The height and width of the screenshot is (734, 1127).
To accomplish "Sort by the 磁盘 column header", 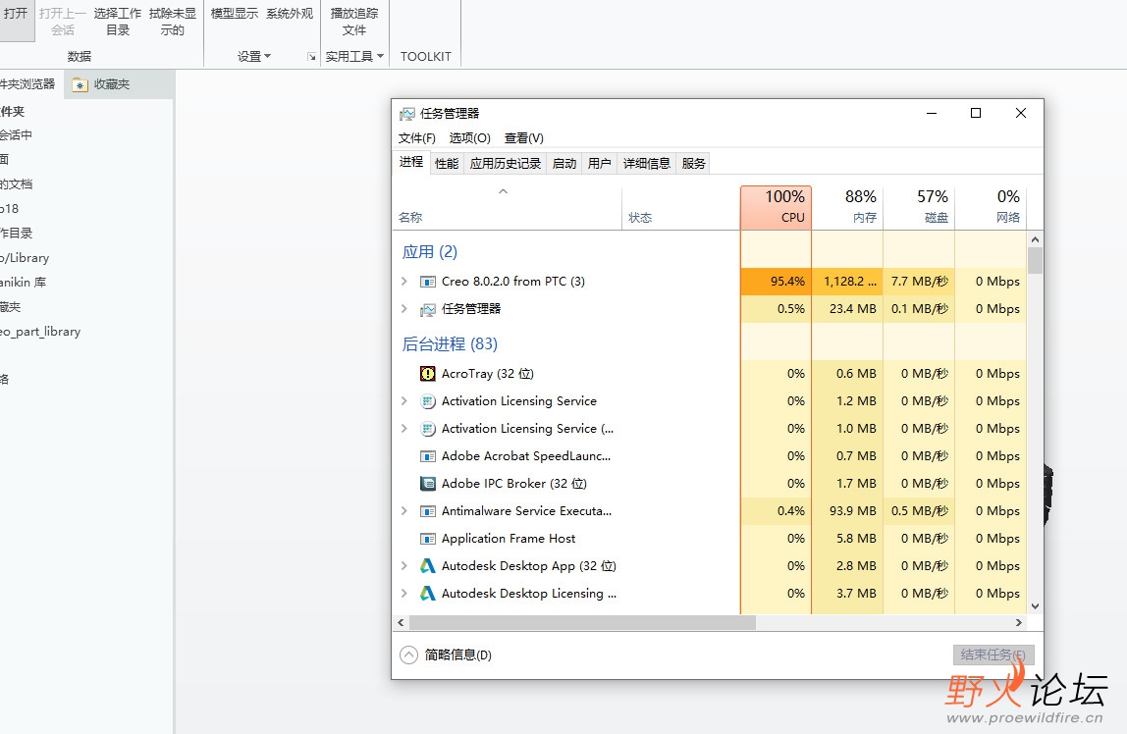I will point(919,208).
